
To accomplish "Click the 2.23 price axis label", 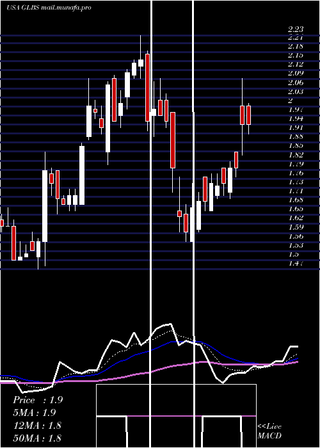I will 296,29.
